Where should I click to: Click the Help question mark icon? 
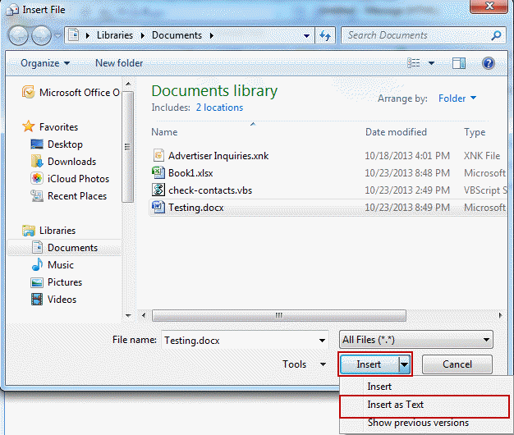tap(488, 63)
